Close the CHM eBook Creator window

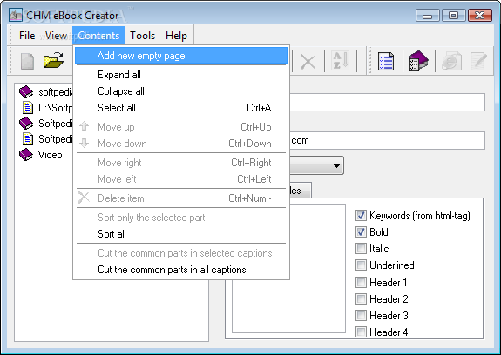479,16
